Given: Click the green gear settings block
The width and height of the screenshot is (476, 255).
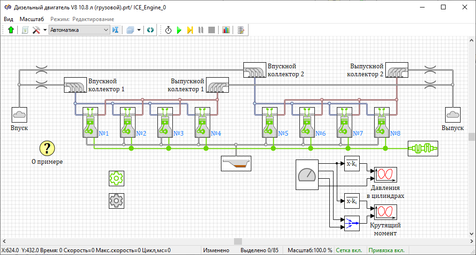Looking at the screenshot, I should coord(116,178).
